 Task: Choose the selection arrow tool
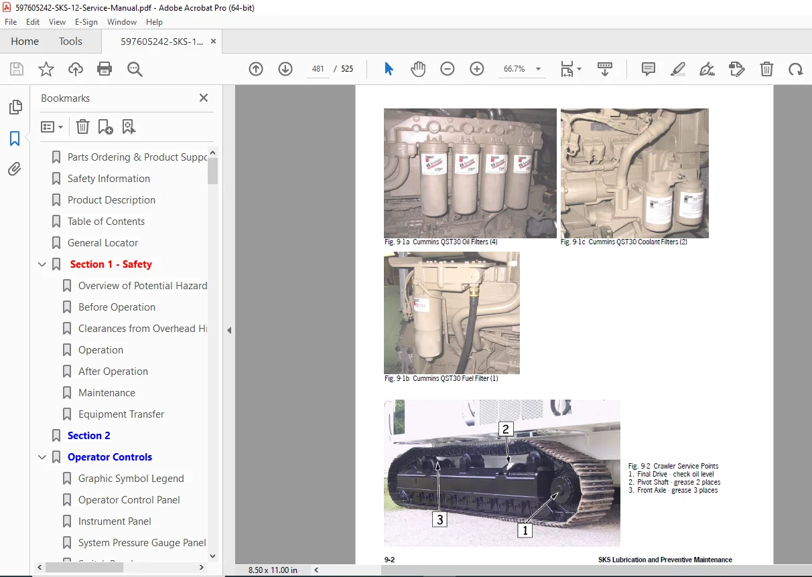[x=389, y=69]
